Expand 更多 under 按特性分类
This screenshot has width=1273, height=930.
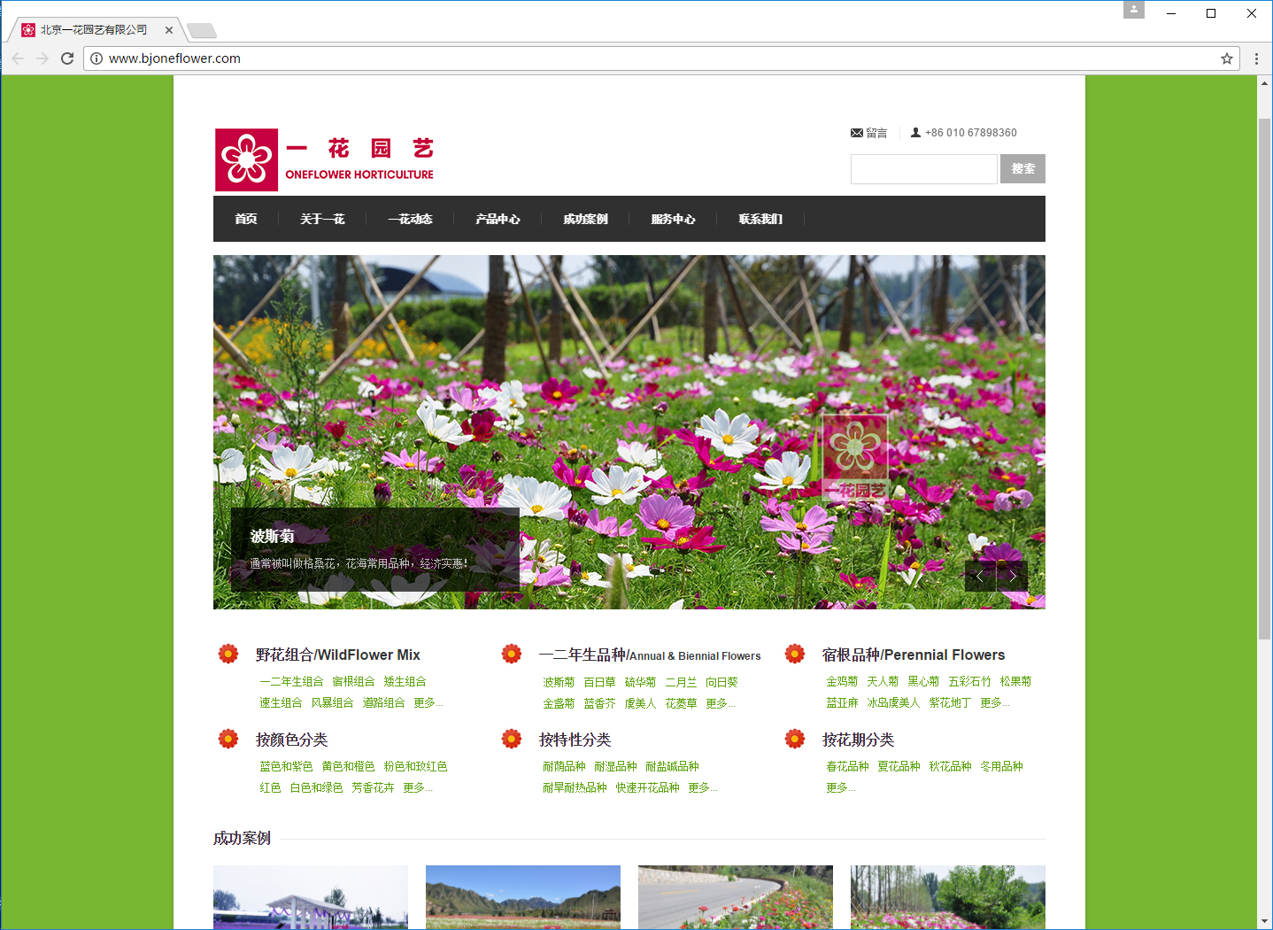coord(702,787)
